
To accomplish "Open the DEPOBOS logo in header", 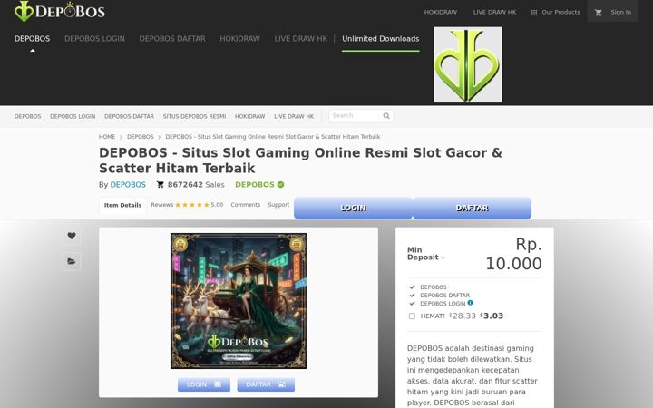I will (x=60, y=11).
